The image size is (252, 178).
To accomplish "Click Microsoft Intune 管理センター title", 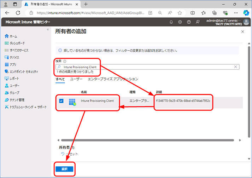I will 28,22.
